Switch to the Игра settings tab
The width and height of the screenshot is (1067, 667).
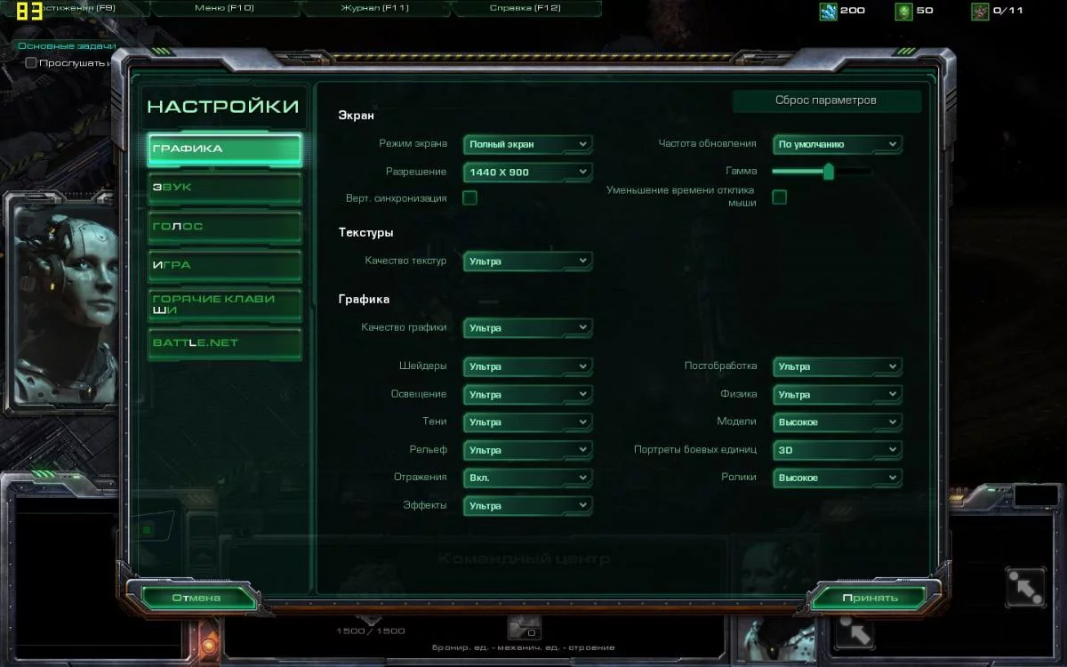point(225,266)
